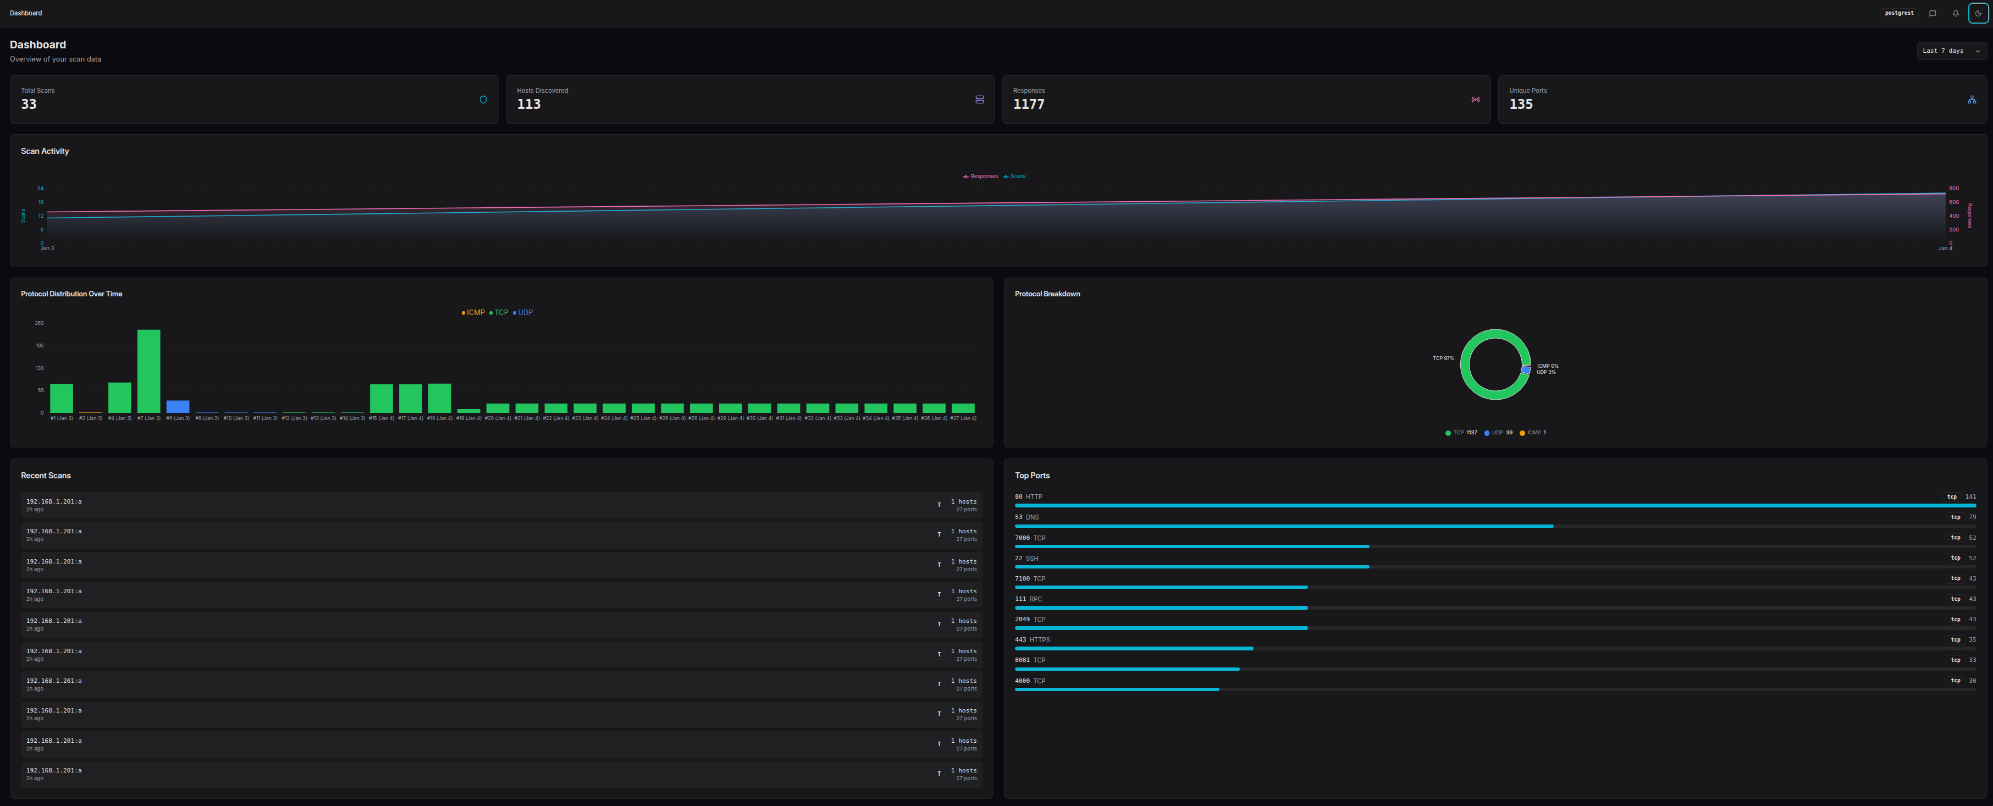
Task: Click the Recent Scans panel header
Action: tap(46, 475)
